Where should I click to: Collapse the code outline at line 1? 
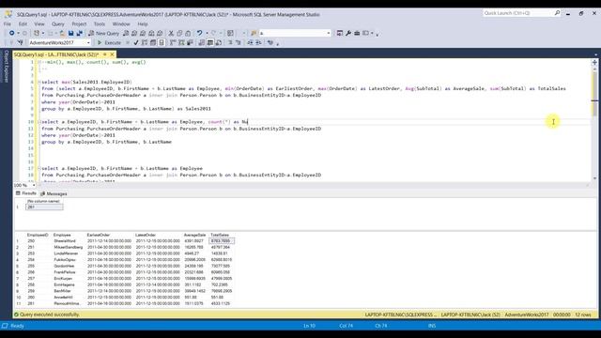coord(39,62)
